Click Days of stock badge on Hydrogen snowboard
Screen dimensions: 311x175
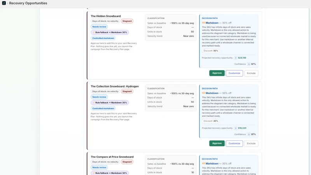[105, 91]
